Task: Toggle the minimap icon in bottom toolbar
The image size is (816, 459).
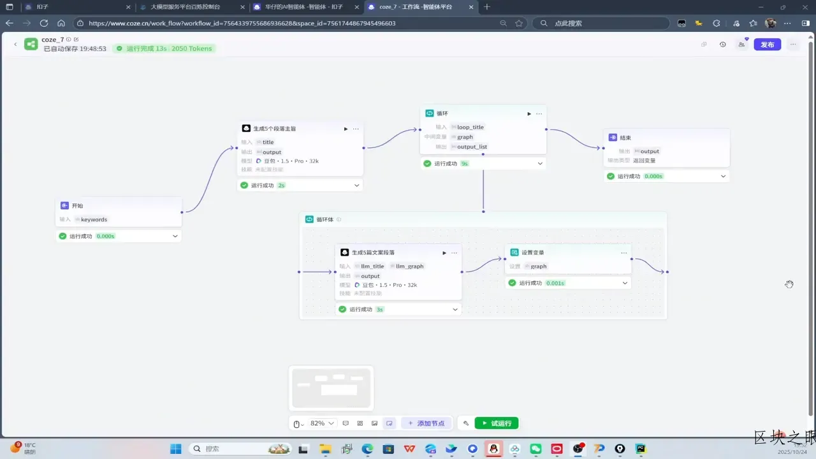Action: [x=389, y=423]
